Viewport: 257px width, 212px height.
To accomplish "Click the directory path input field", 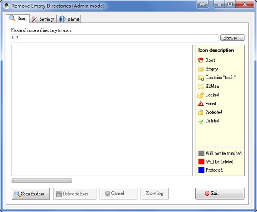I will coord(115,38).
